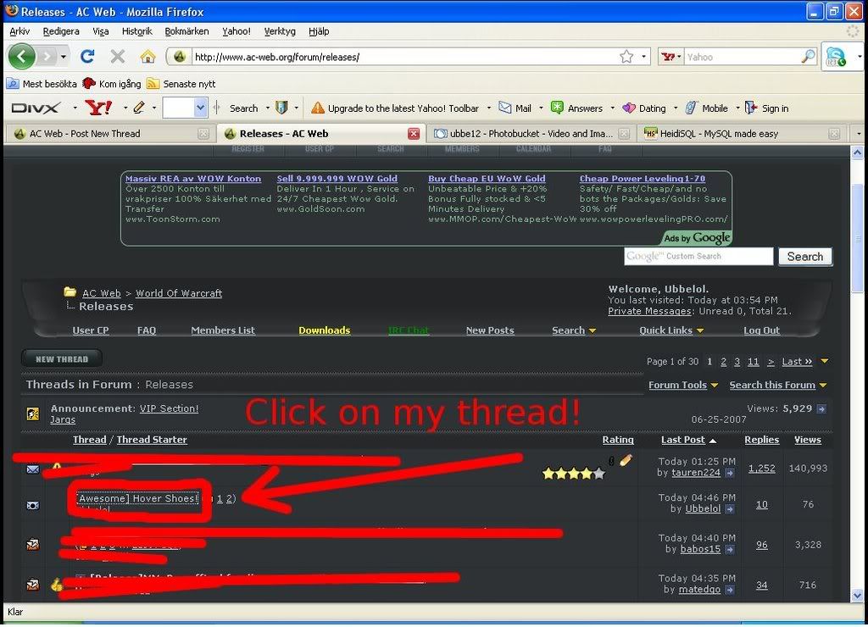Image resolution: width=868 pixels, height=627 pixels.
Task: Click the DivX logo in toolbar
Action: pyautogui.click(x=36, y=108)
